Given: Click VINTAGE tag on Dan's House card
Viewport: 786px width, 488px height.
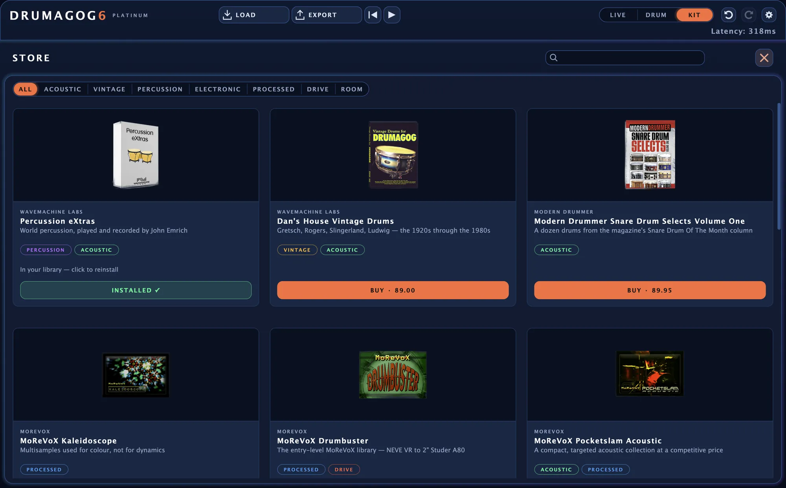Looking at the screenshot, I should pos(297,250).
